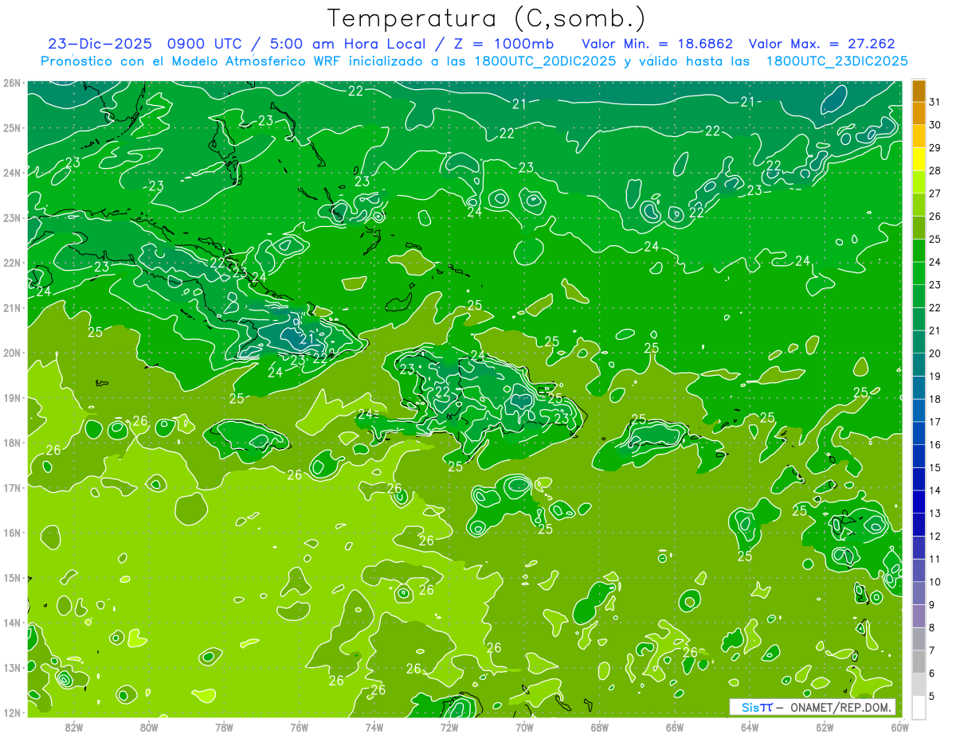Click the legend value '19' on color scale
This screenshot has width=956, height=738.
(x=934, y=376)
